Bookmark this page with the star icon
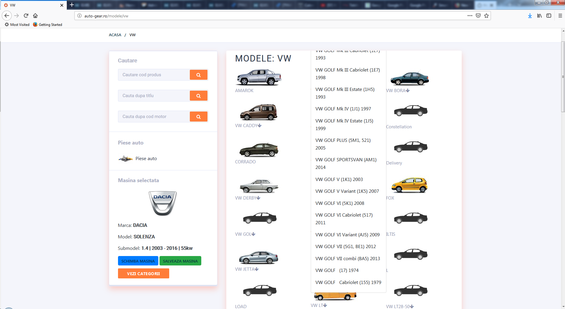565x309 pixels. tap(486, 16)
